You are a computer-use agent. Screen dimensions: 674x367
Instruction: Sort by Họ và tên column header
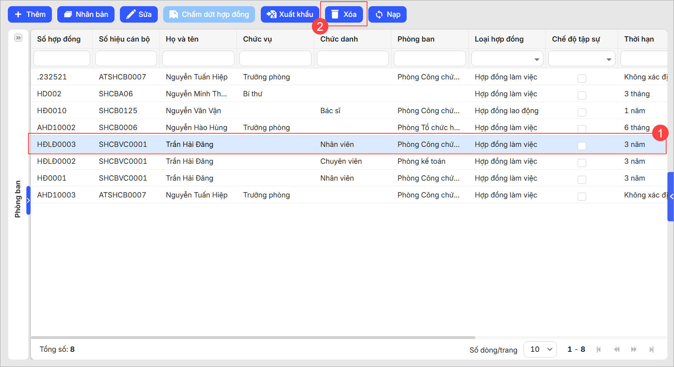coord(182,39)
